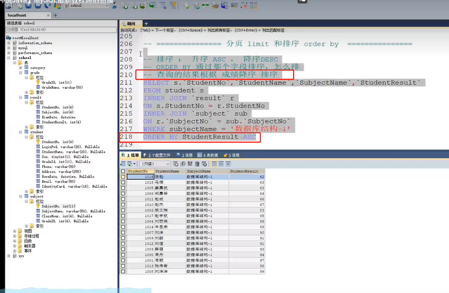Switch to text view icon
449x293 pixels.
(x=228, y=163)
